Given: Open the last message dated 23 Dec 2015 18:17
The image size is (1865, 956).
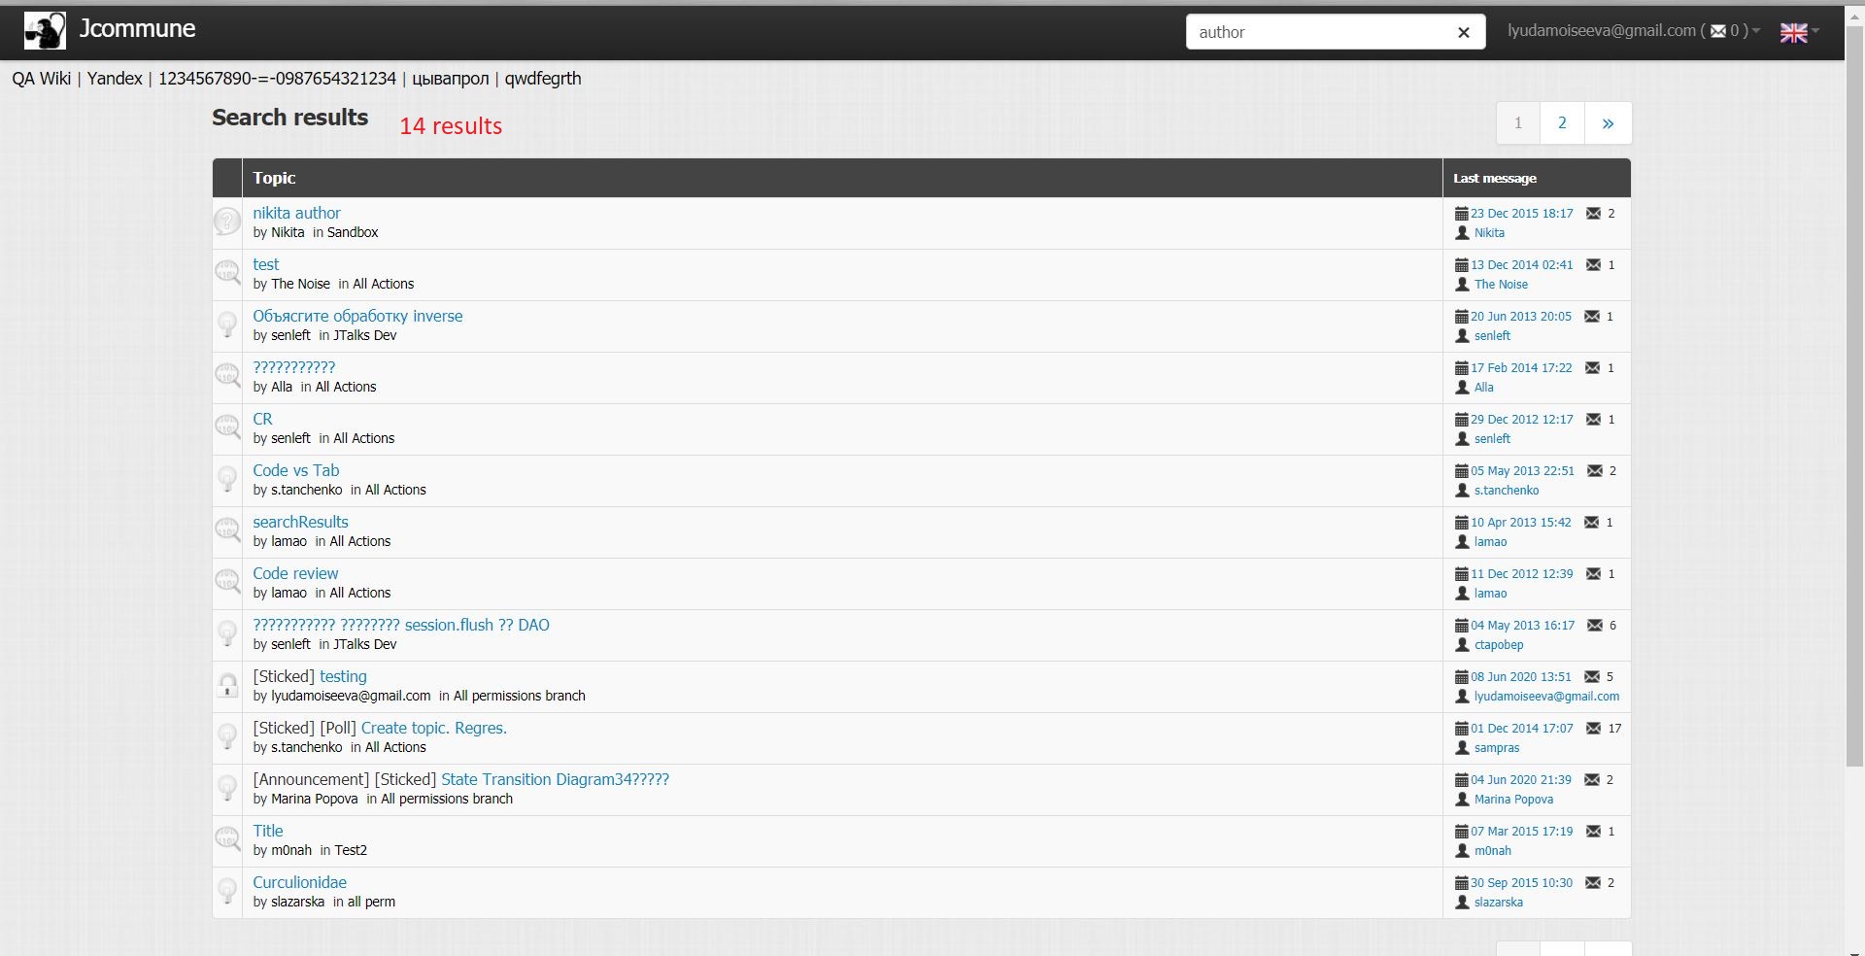Looking at the screenshot, I should 1521,213.
